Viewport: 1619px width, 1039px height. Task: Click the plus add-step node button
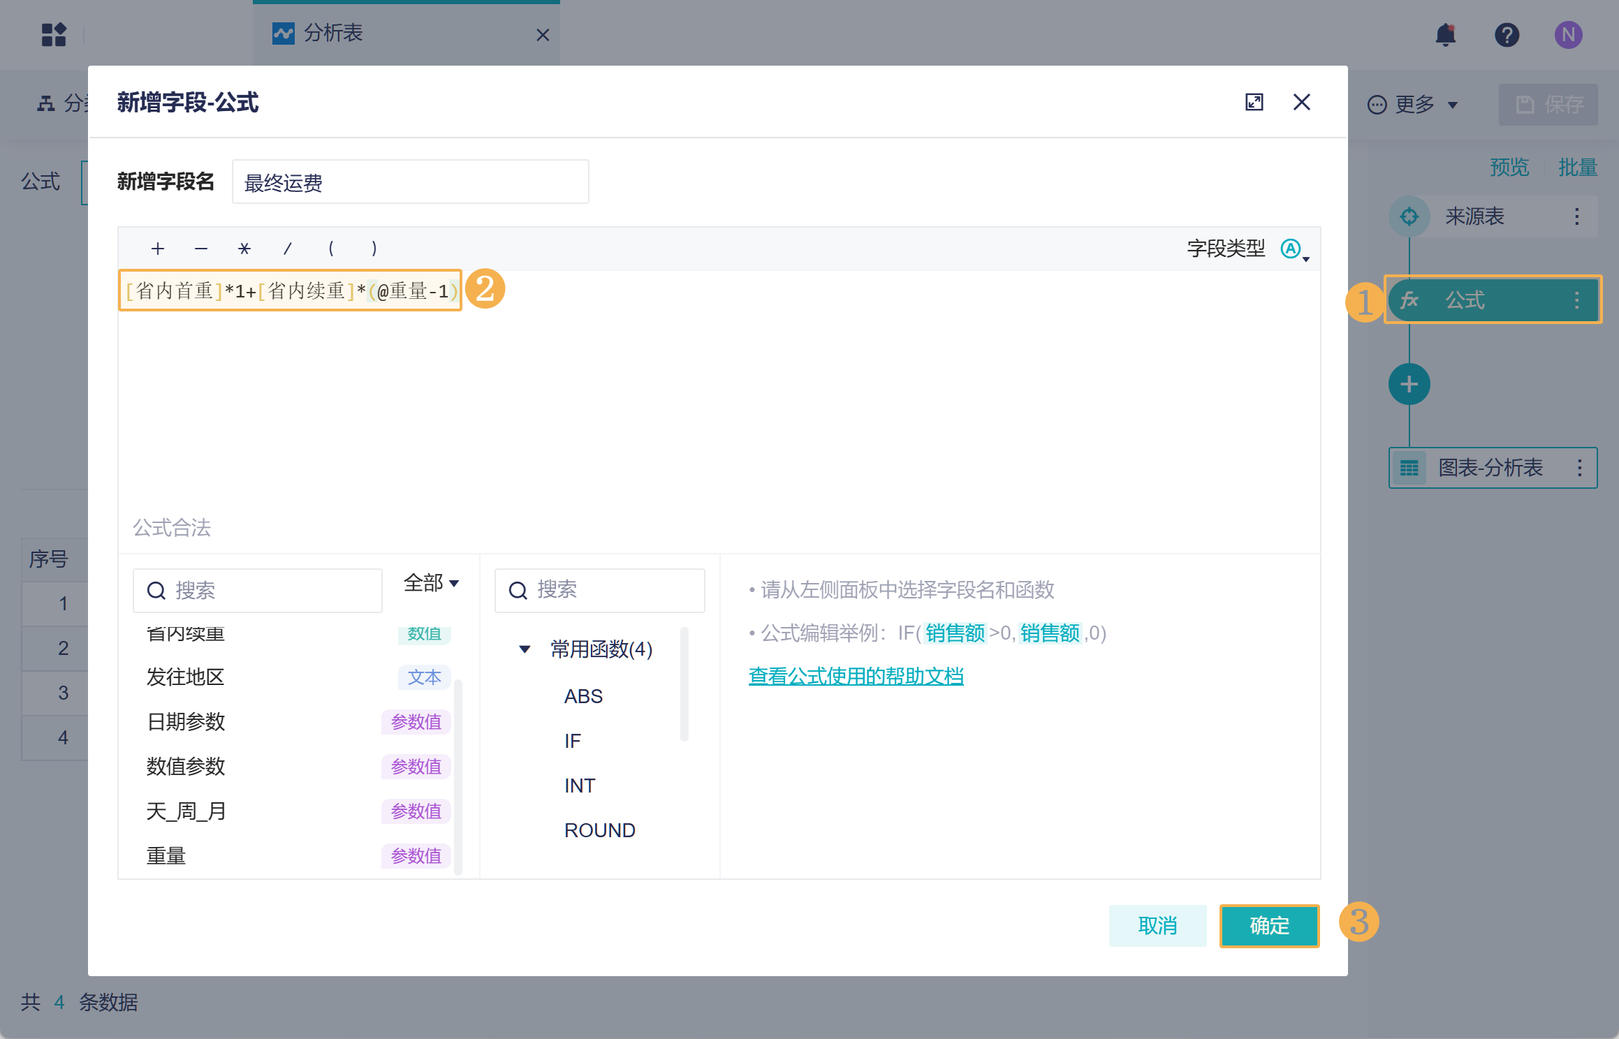click(x=1409, y=384)
